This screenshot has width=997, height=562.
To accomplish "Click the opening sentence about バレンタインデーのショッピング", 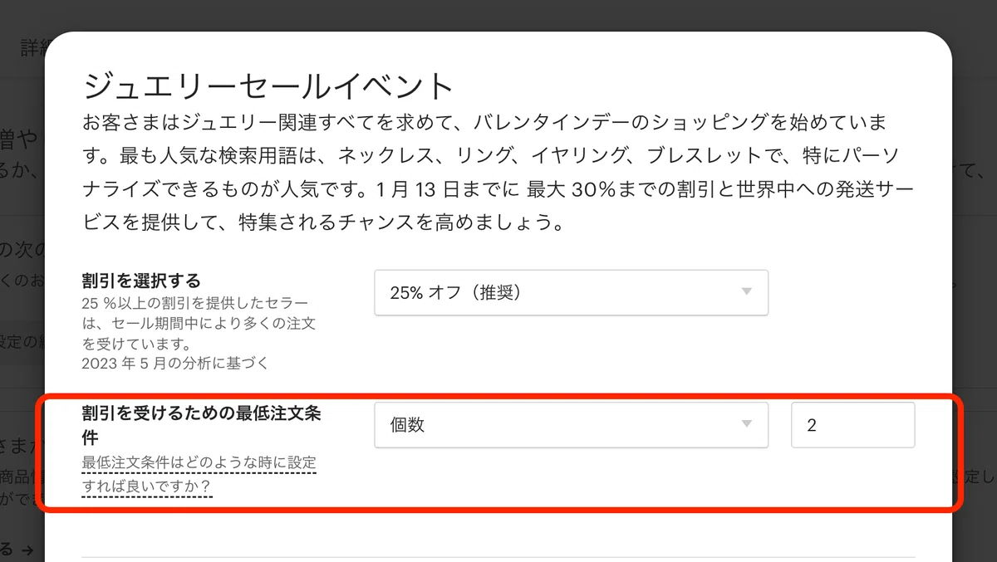I will pyautogui.click(x=485, y=123).
